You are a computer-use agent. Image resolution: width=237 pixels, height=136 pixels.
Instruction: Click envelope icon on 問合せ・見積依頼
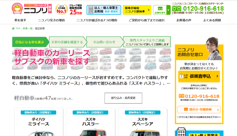[186, 109]
